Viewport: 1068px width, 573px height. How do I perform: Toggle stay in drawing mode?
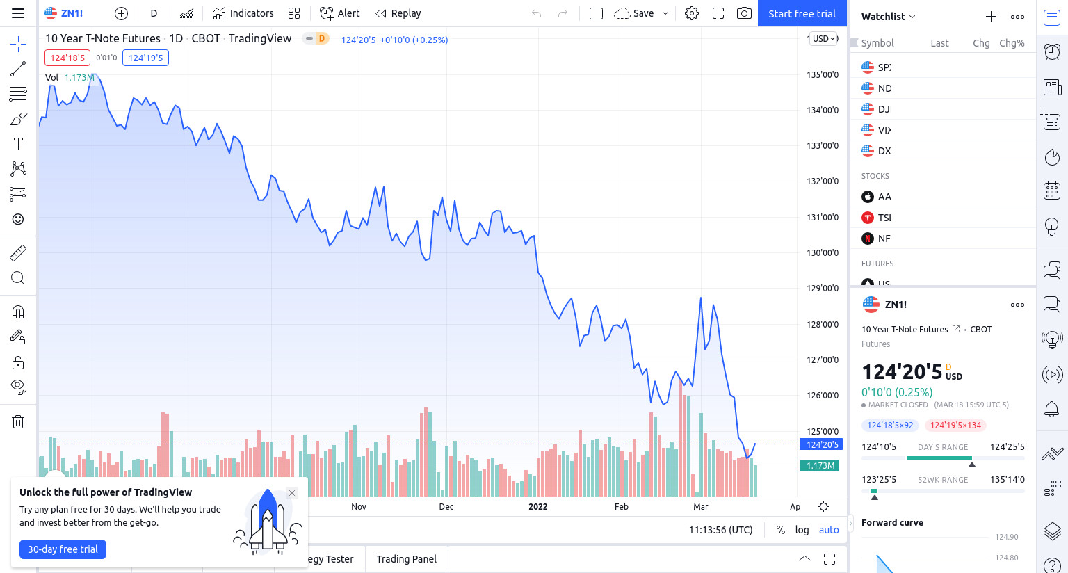pyautogui.click(x=18, y=337)
